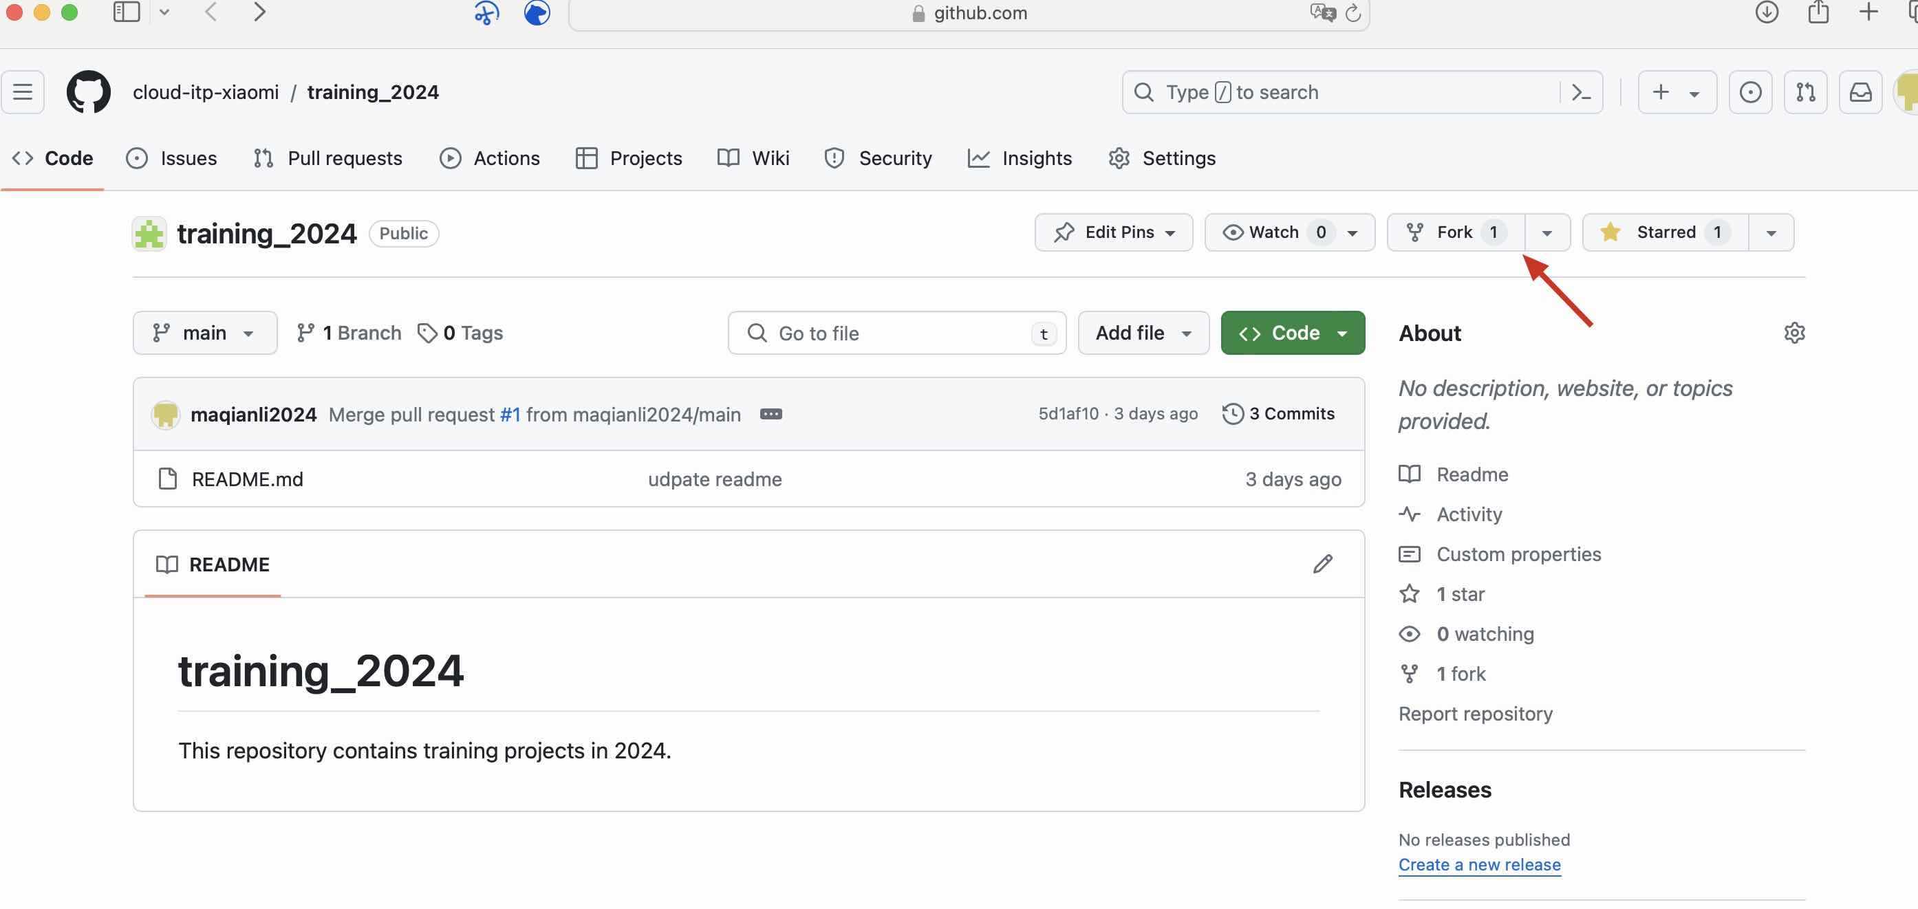
Task: Open the main branch dropdown
Action: [205, 333]
